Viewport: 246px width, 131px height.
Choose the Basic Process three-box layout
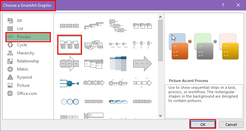69,26
